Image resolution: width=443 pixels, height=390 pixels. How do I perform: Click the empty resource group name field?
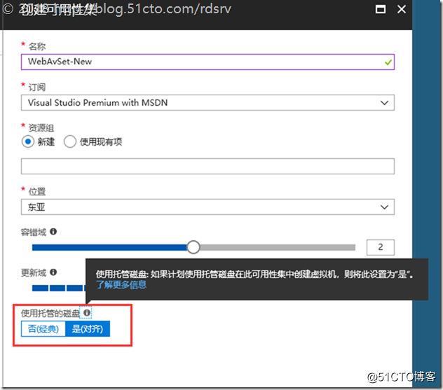tap(207, 166)
